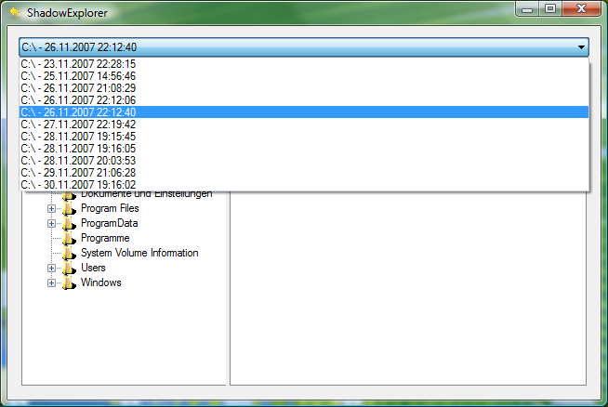Choose snapshot C:\ - 26.11.2007 21:08:29
Viewport: 608px width, 407px height.
pos(304,88)
